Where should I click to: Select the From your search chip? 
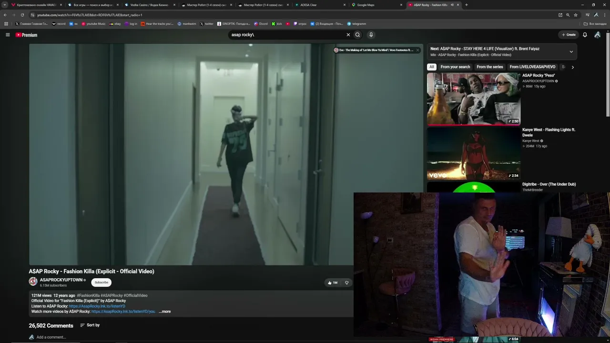(x=455, y=67)
